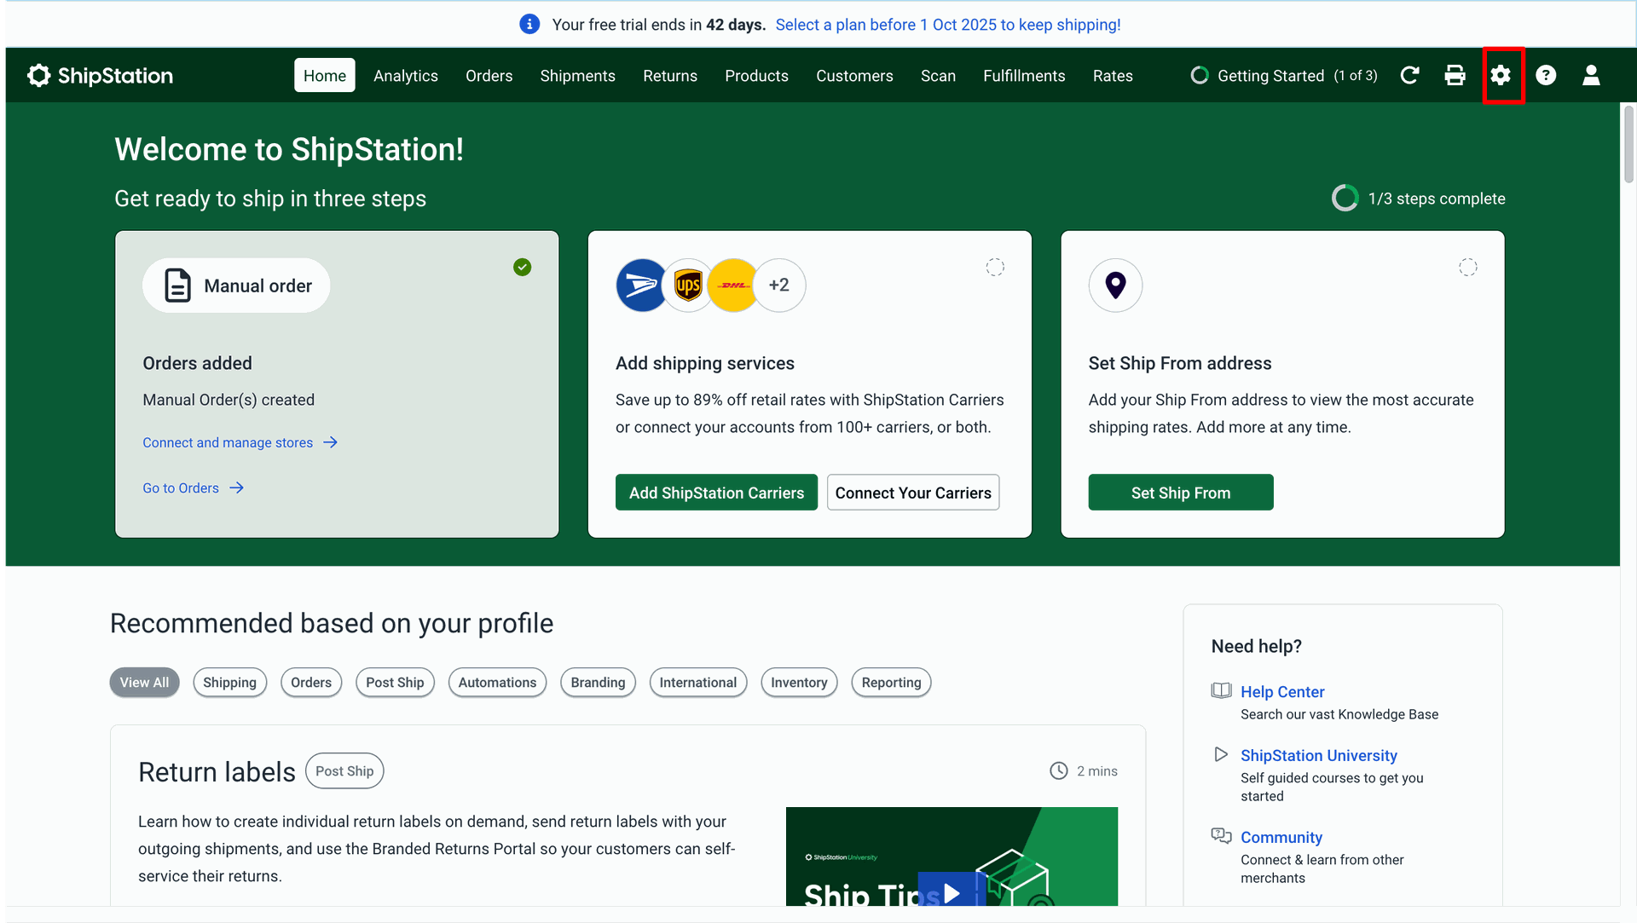
Task: Toggle the Add shipping services step circle
Action: coord(995,268)
